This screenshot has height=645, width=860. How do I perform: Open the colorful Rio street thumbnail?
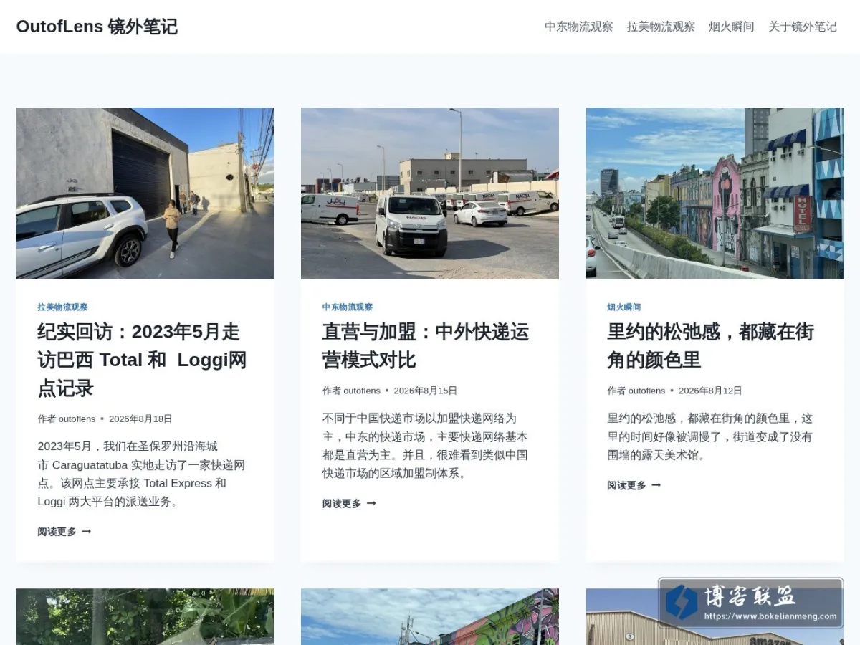[x=715, y=193]
